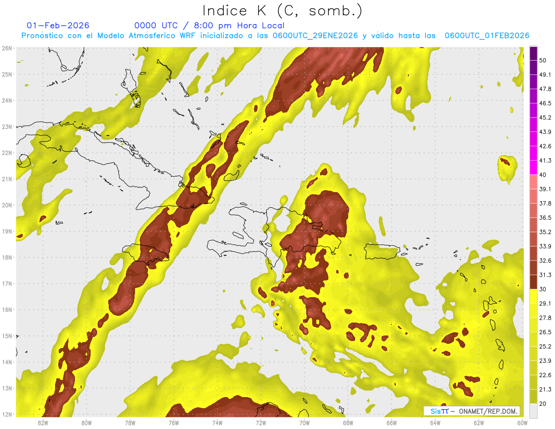Click the '12N' latitude label

pyautogui.click(x=7, y=414)
